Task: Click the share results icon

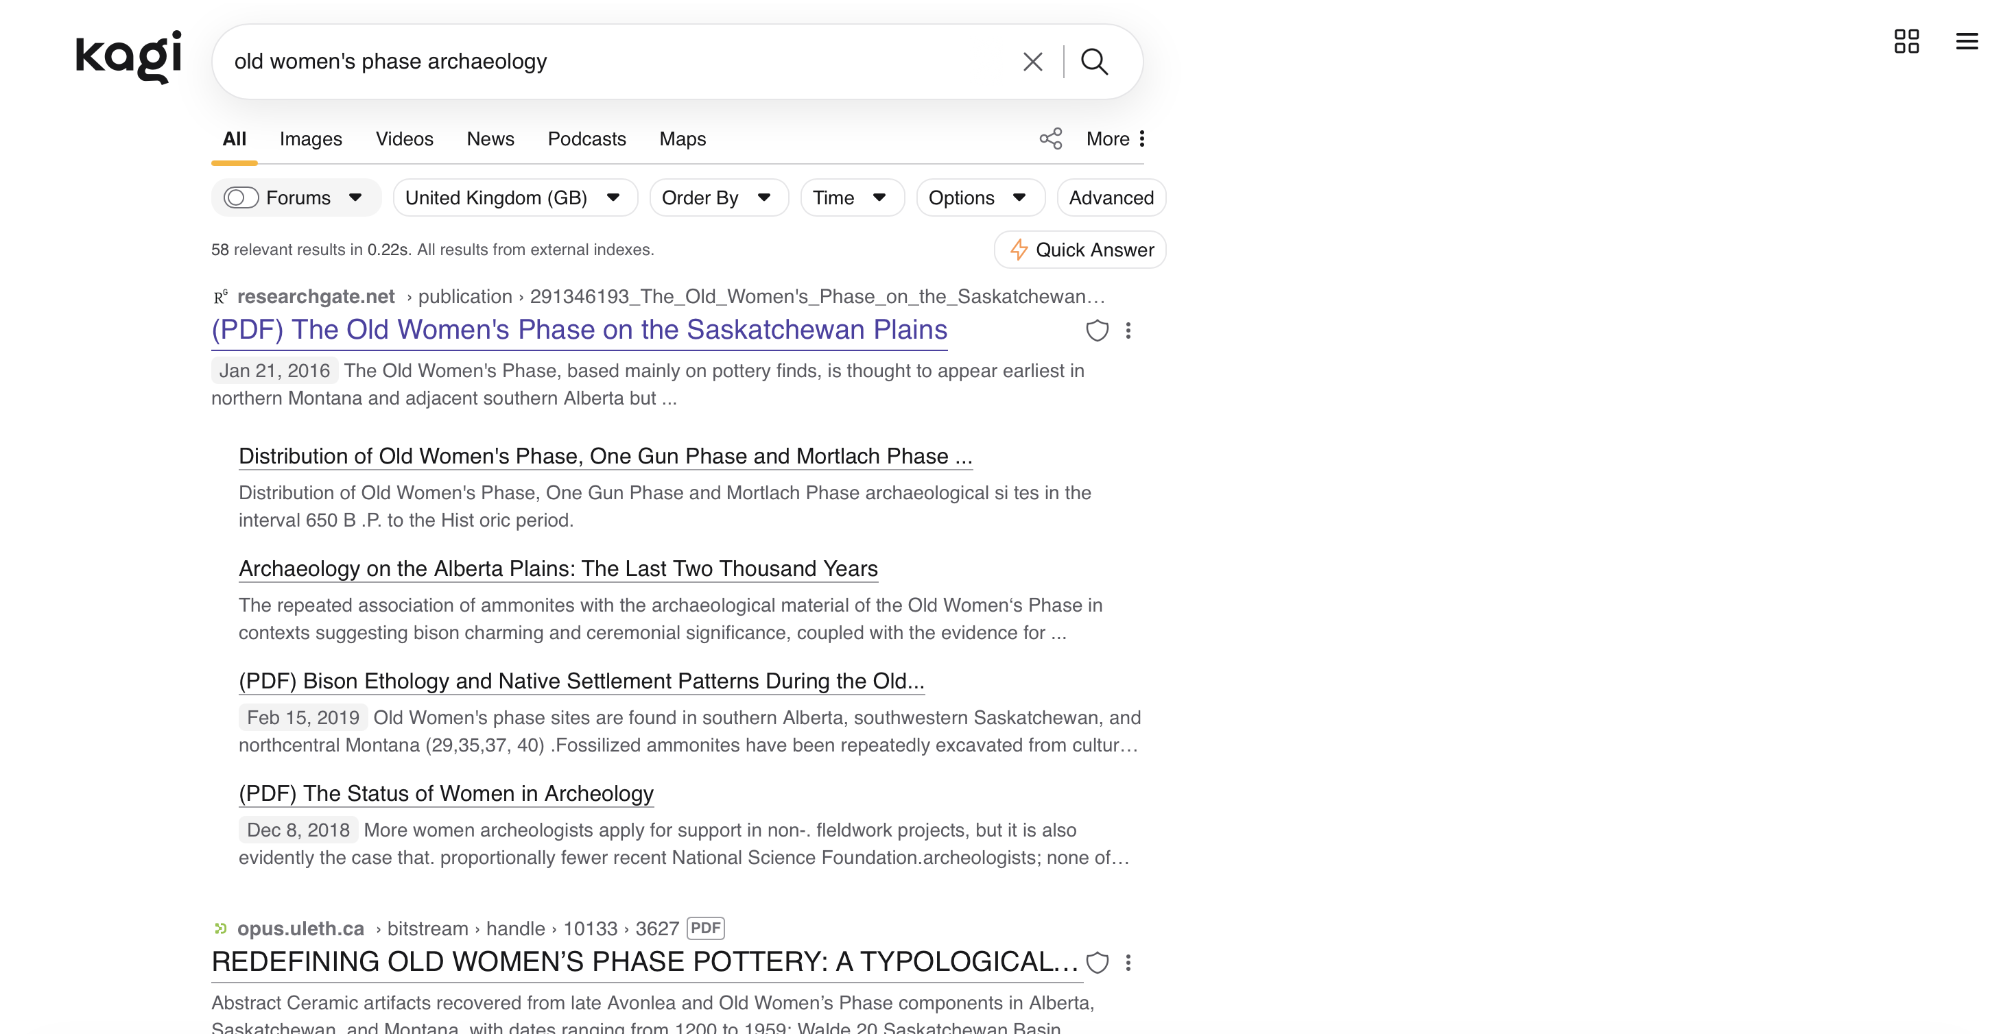Action: click(x=1050, y=139)
